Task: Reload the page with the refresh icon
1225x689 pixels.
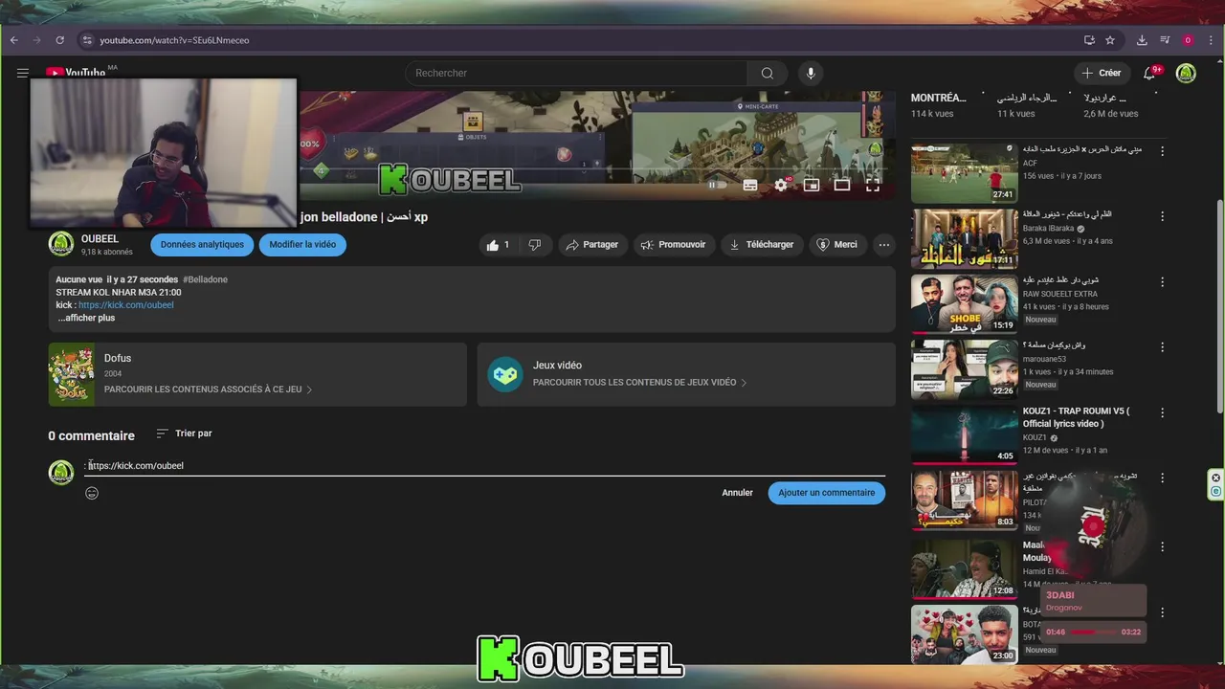Action: pyautogui.click(x=59, y=40)
